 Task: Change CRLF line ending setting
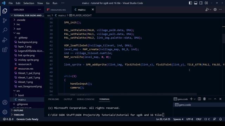pos(199,119)
